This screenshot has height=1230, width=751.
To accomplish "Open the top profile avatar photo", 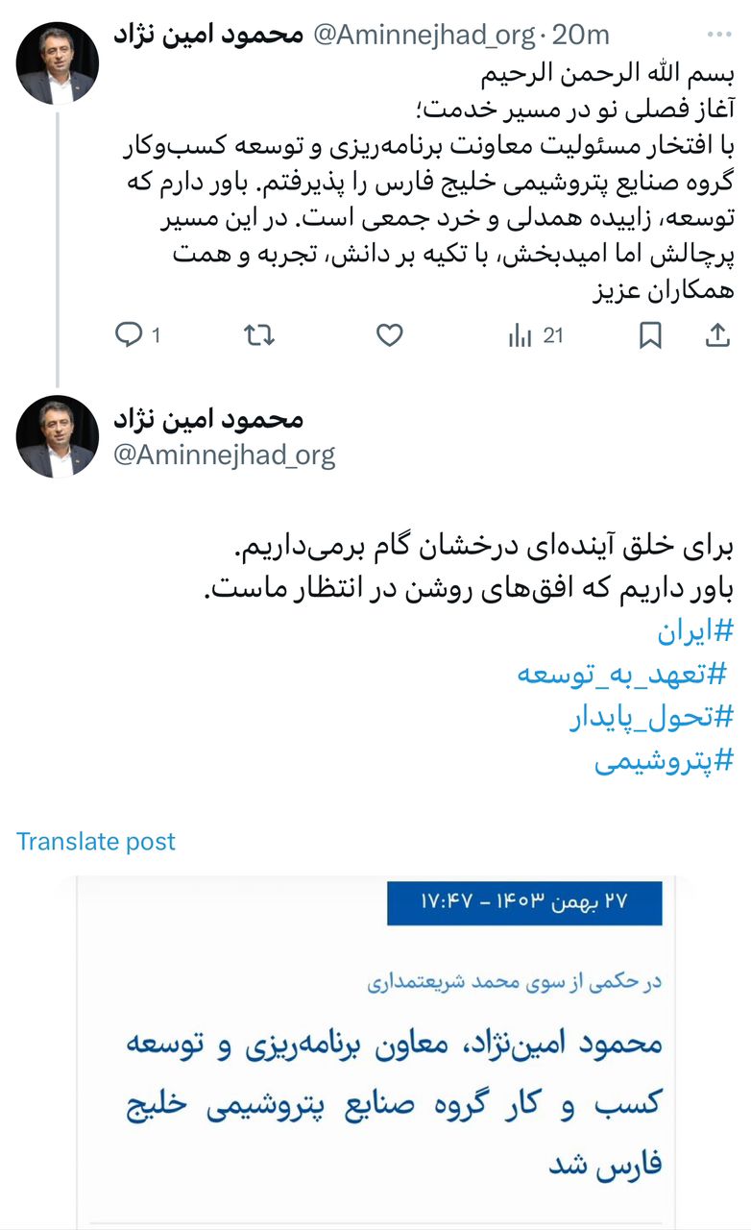I will tap(58, 63).
